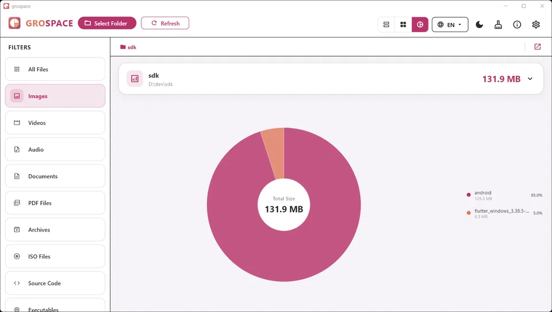Select the ISO Files filter
Screen dimensions: 552x312
pos(55,256)
